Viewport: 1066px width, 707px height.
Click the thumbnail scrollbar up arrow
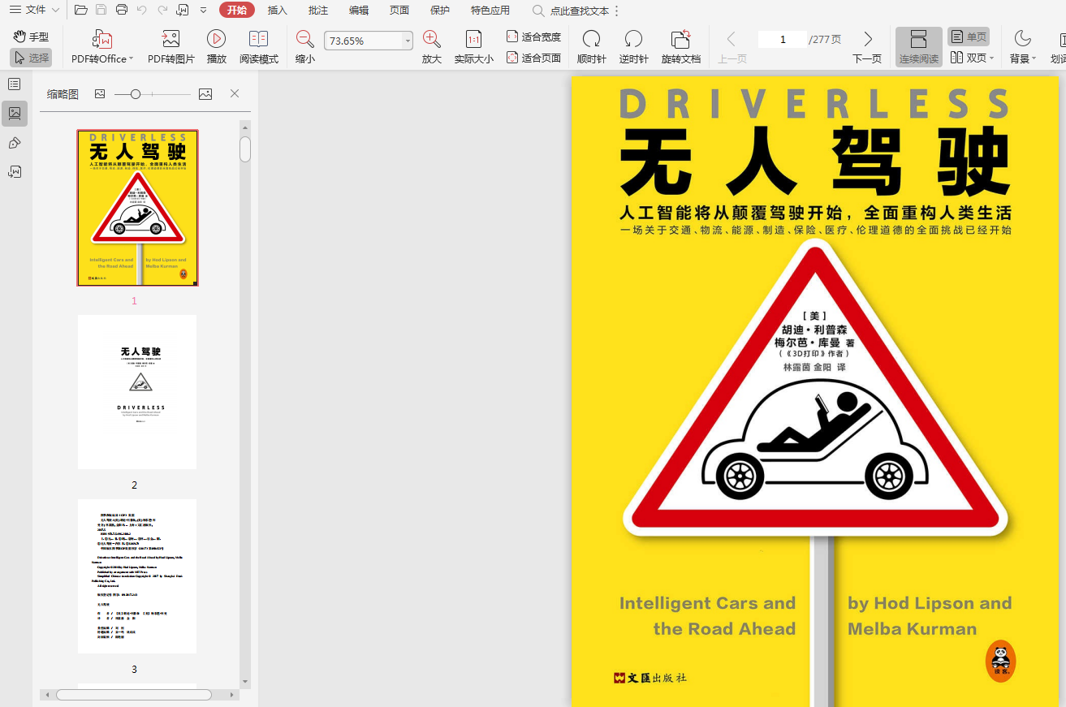(x=245, y=126)
